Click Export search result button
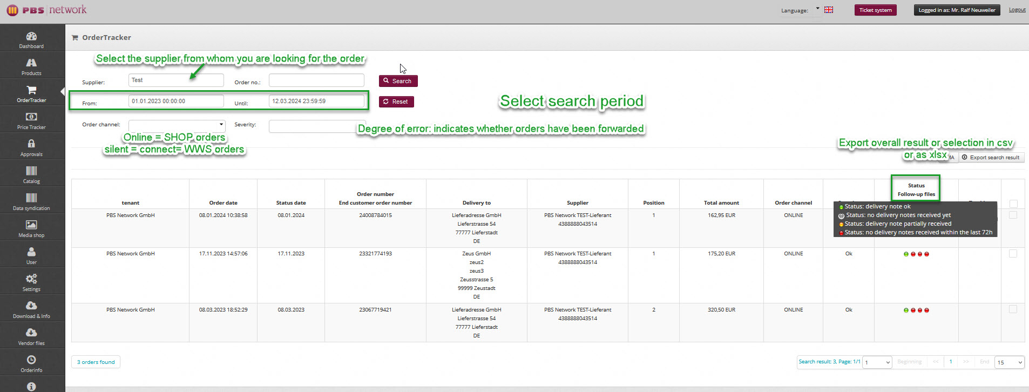Image resolution: width=1029 pixels, height=392 pixels. [991, 158]
